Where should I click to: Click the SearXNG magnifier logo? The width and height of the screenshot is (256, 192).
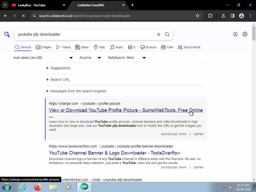tap(7, 34)
